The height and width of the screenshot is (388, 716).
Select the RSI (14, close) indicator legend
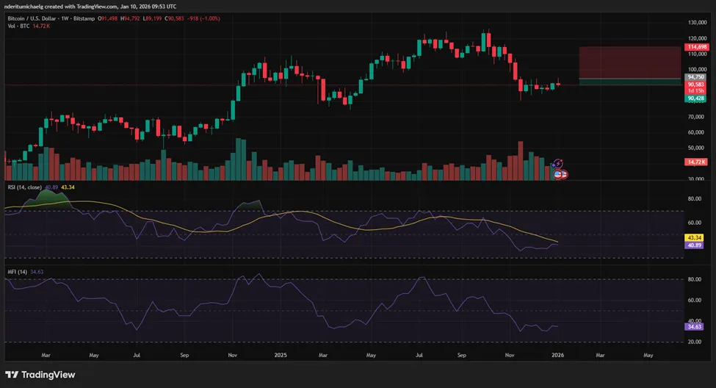pos(24,187)
